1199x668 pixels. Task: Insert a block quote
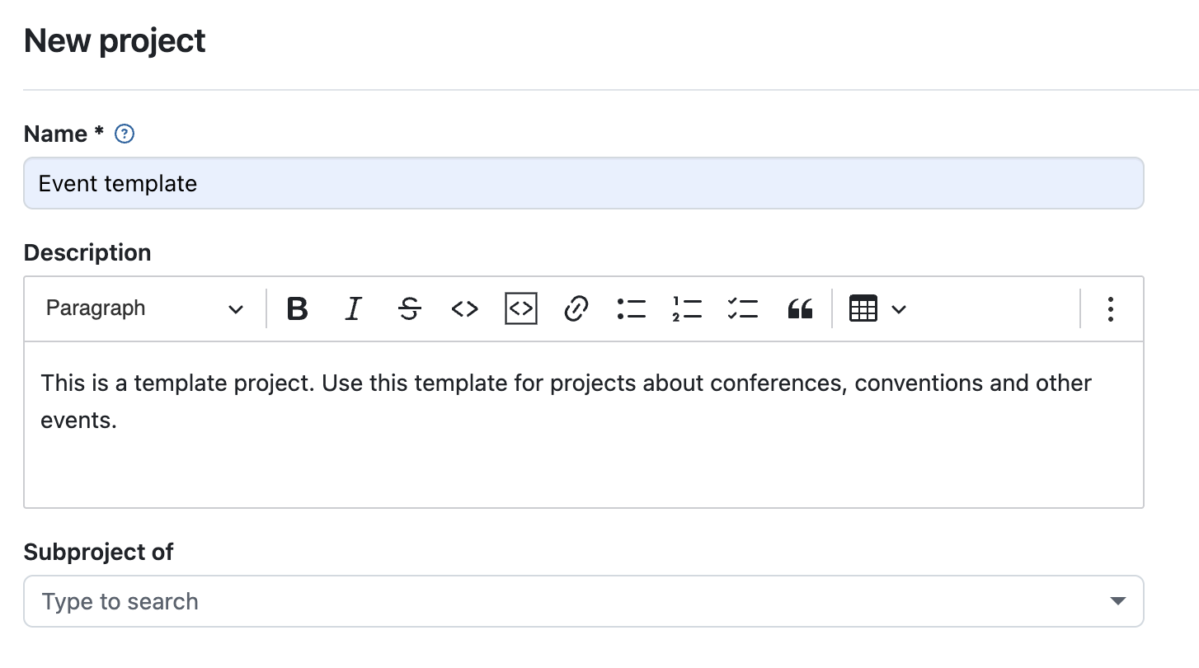(798, 308)
